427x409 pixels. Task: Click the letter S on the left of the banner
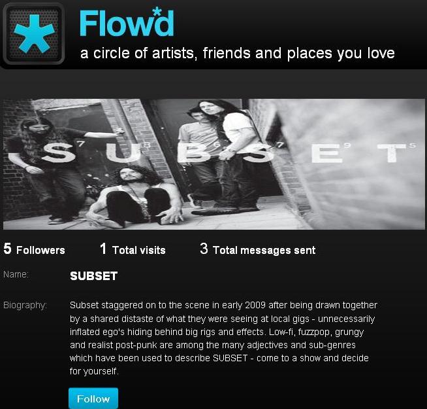pos(58,152)
